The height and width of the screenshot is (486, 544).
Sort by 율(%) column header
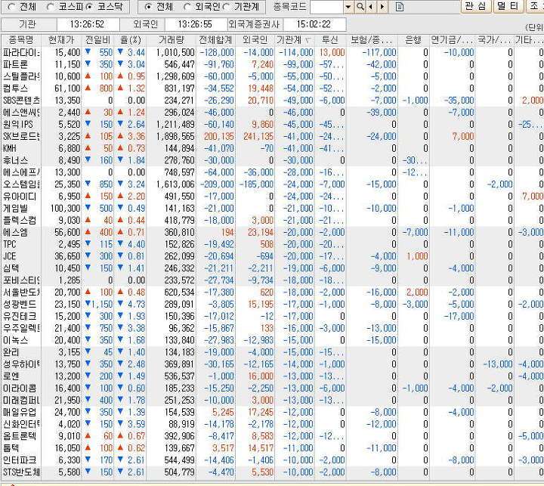point(130,40)
